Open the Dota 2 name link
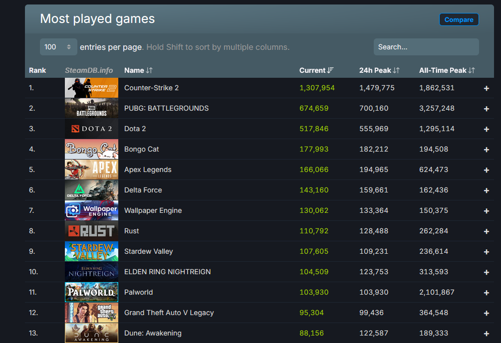This screenshot has height=343, width=501. [x=135, y=129]
